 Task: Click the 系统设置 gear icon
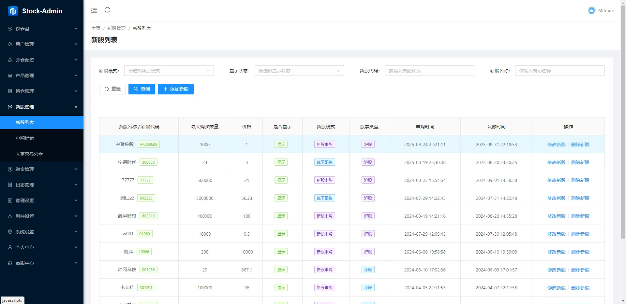click(x=10, y=232)
